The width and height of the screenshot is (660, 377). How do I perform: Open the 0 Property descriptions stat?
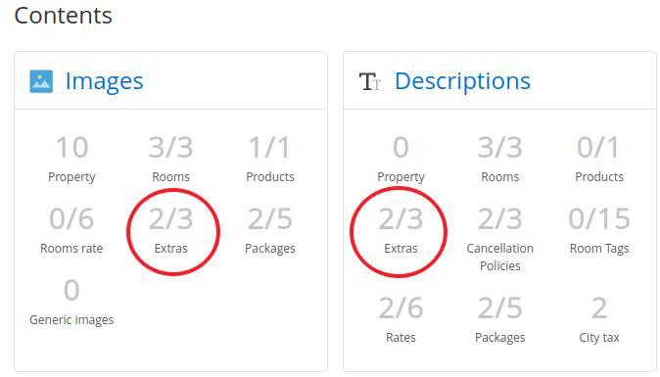401,159
